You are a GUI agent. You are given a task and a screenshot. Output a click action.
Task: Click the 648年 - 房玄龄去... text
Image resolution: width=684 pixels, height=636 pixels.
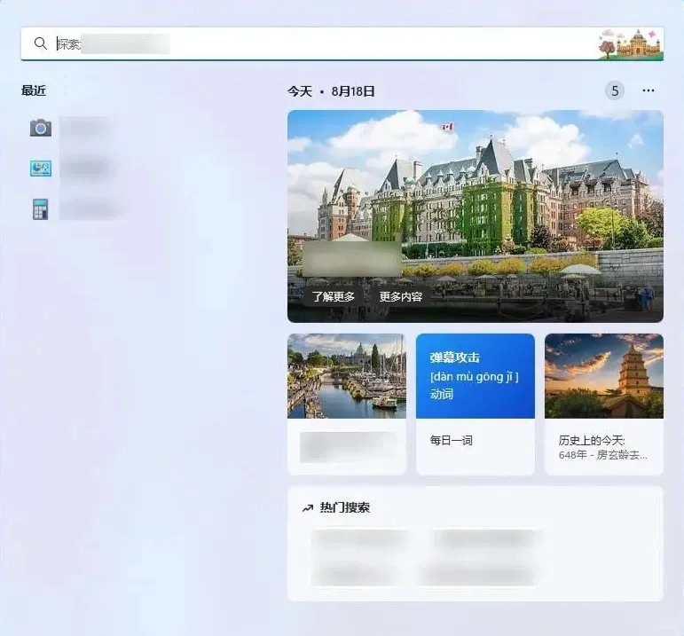coord(603,455)
